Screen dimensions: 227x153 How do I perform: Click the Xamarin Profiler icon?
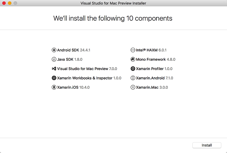[x=133, y=68]
